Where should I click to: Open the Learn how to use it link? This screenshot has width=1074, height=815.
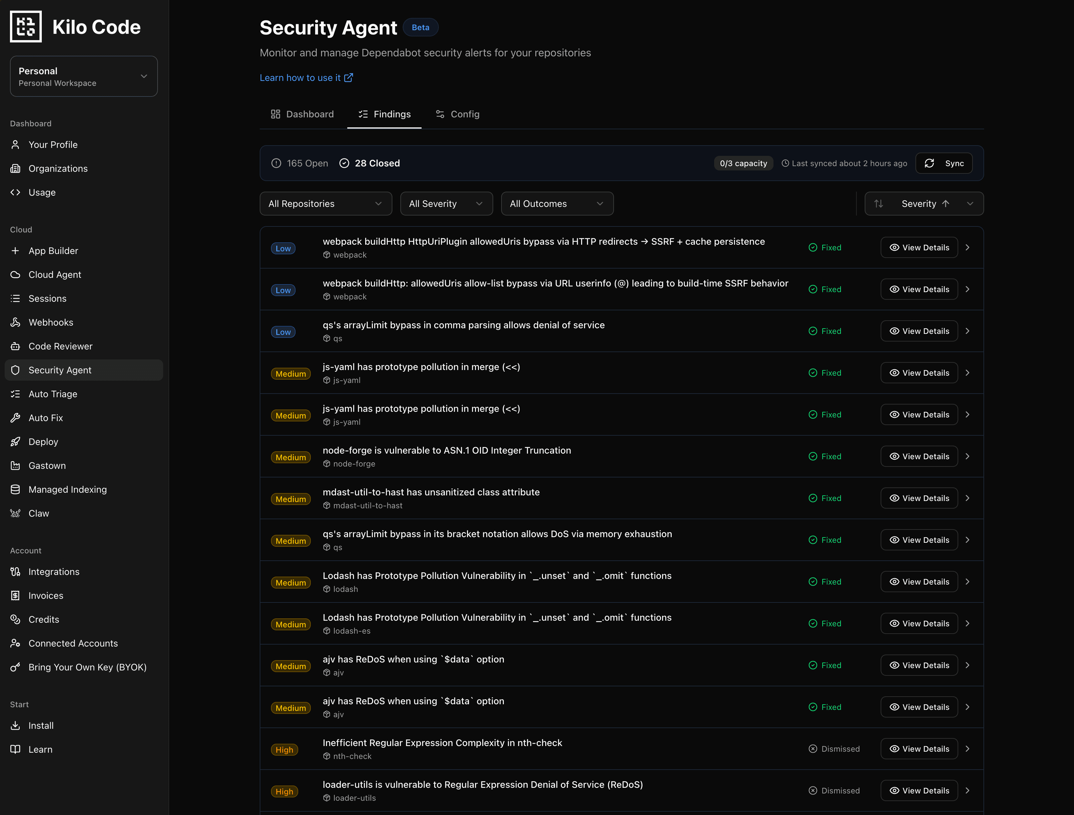(306, 78)
